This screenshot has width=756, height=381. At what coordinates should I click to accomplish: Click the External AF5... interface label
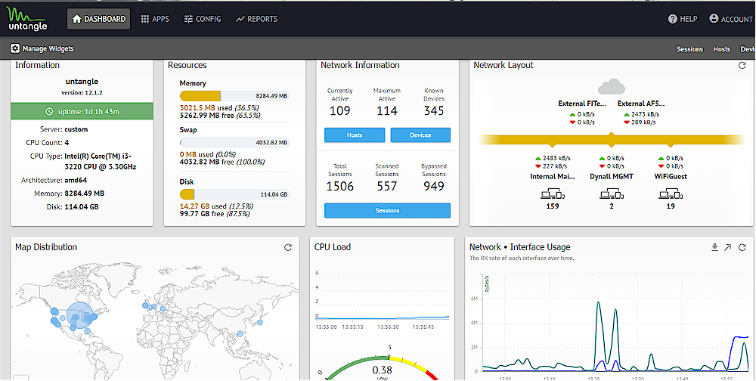pyautogui.click(x=641, y=104)
